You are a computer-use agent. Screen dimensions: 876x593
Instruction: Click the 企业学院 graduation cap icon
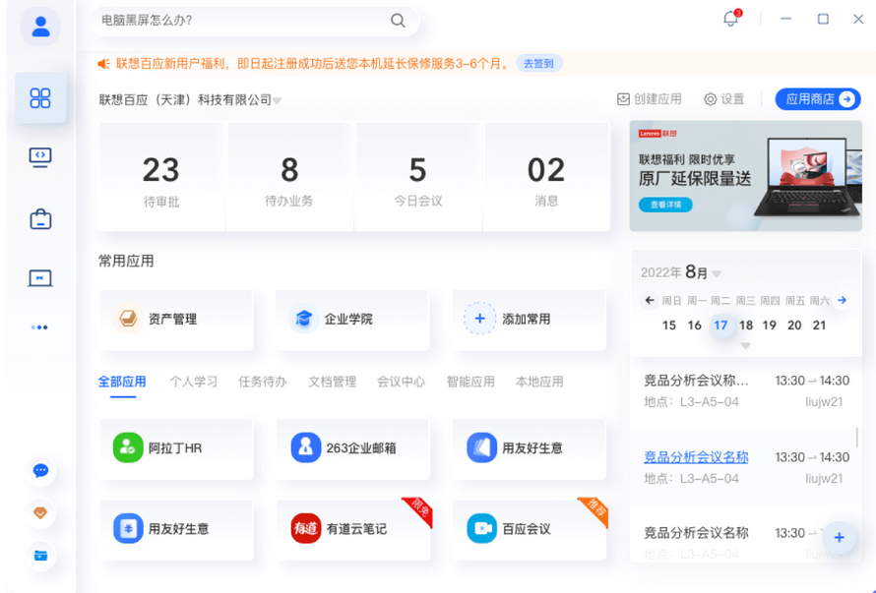pos(304,319)
